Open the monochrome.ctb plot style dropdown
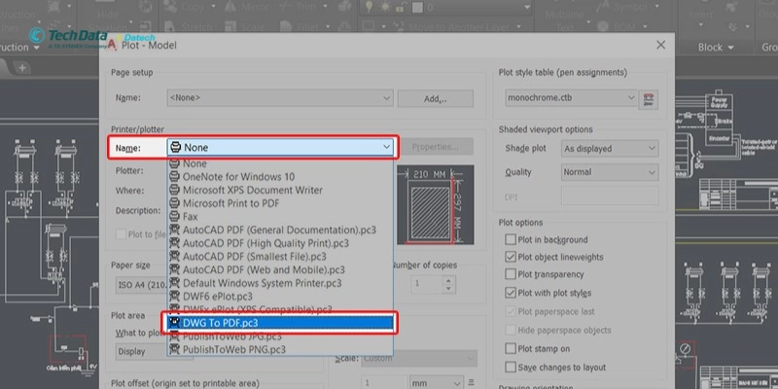 (x=571, y=98)
